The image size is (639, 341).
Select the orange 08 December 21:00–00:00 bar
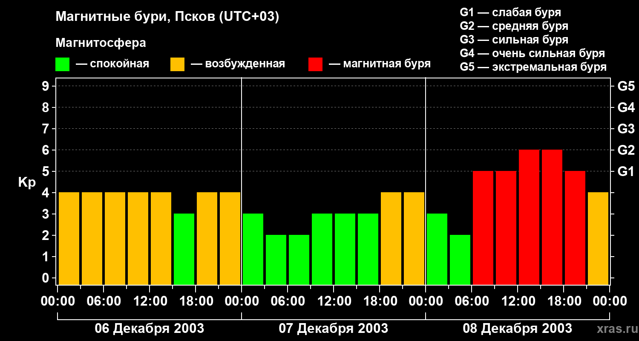[x=598, y=238]
